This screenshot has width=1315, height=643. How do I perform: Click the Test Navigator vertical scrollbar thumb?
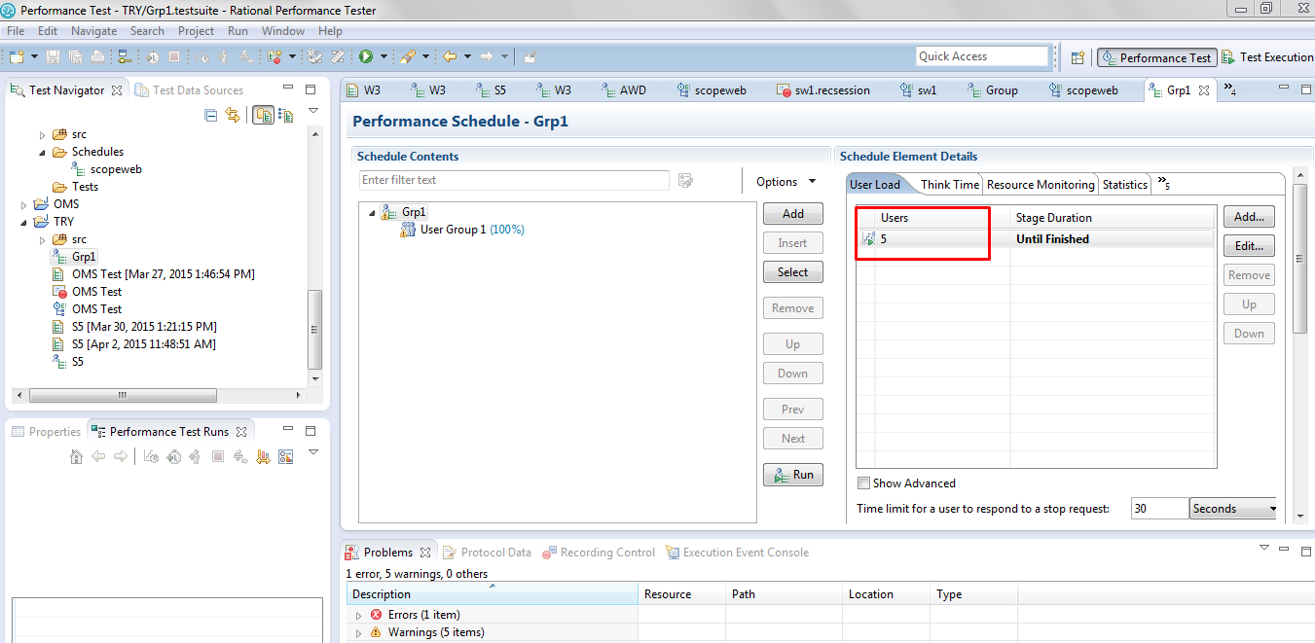coord(314,330)
